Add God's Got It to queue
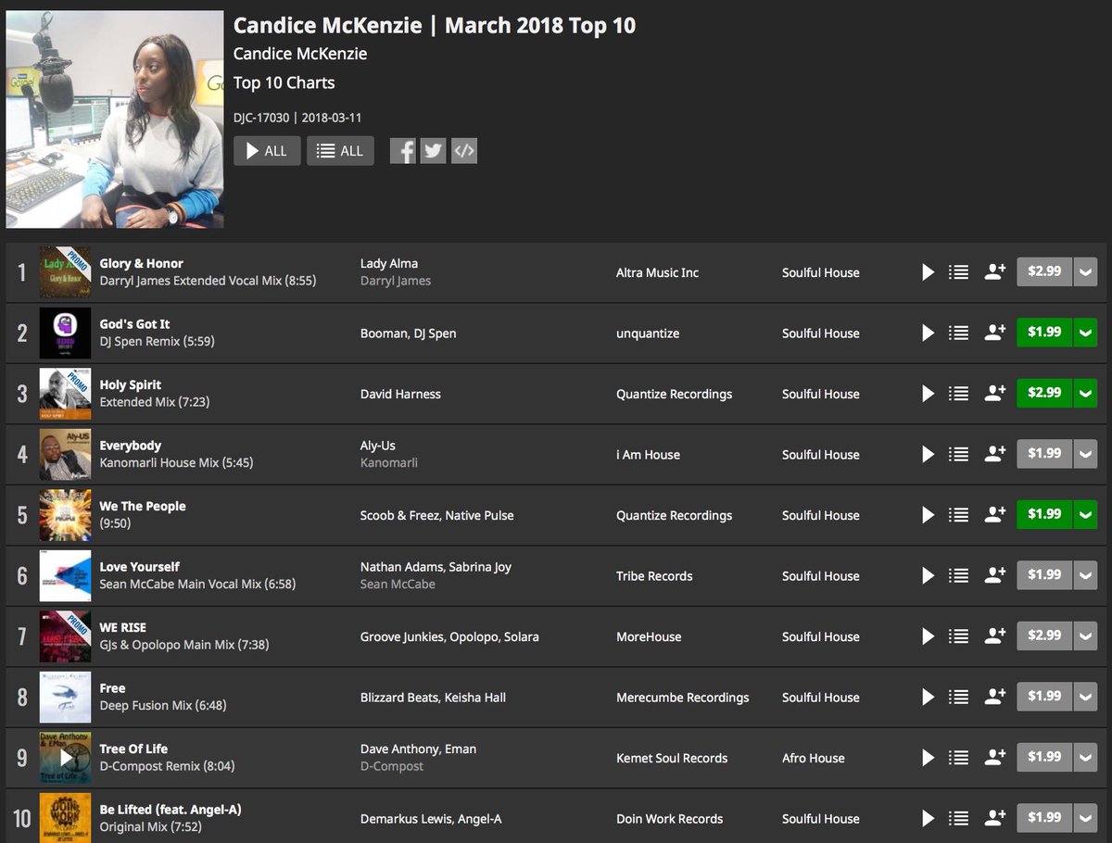The height and width of the screenshot is (843, 1112). 959,333
